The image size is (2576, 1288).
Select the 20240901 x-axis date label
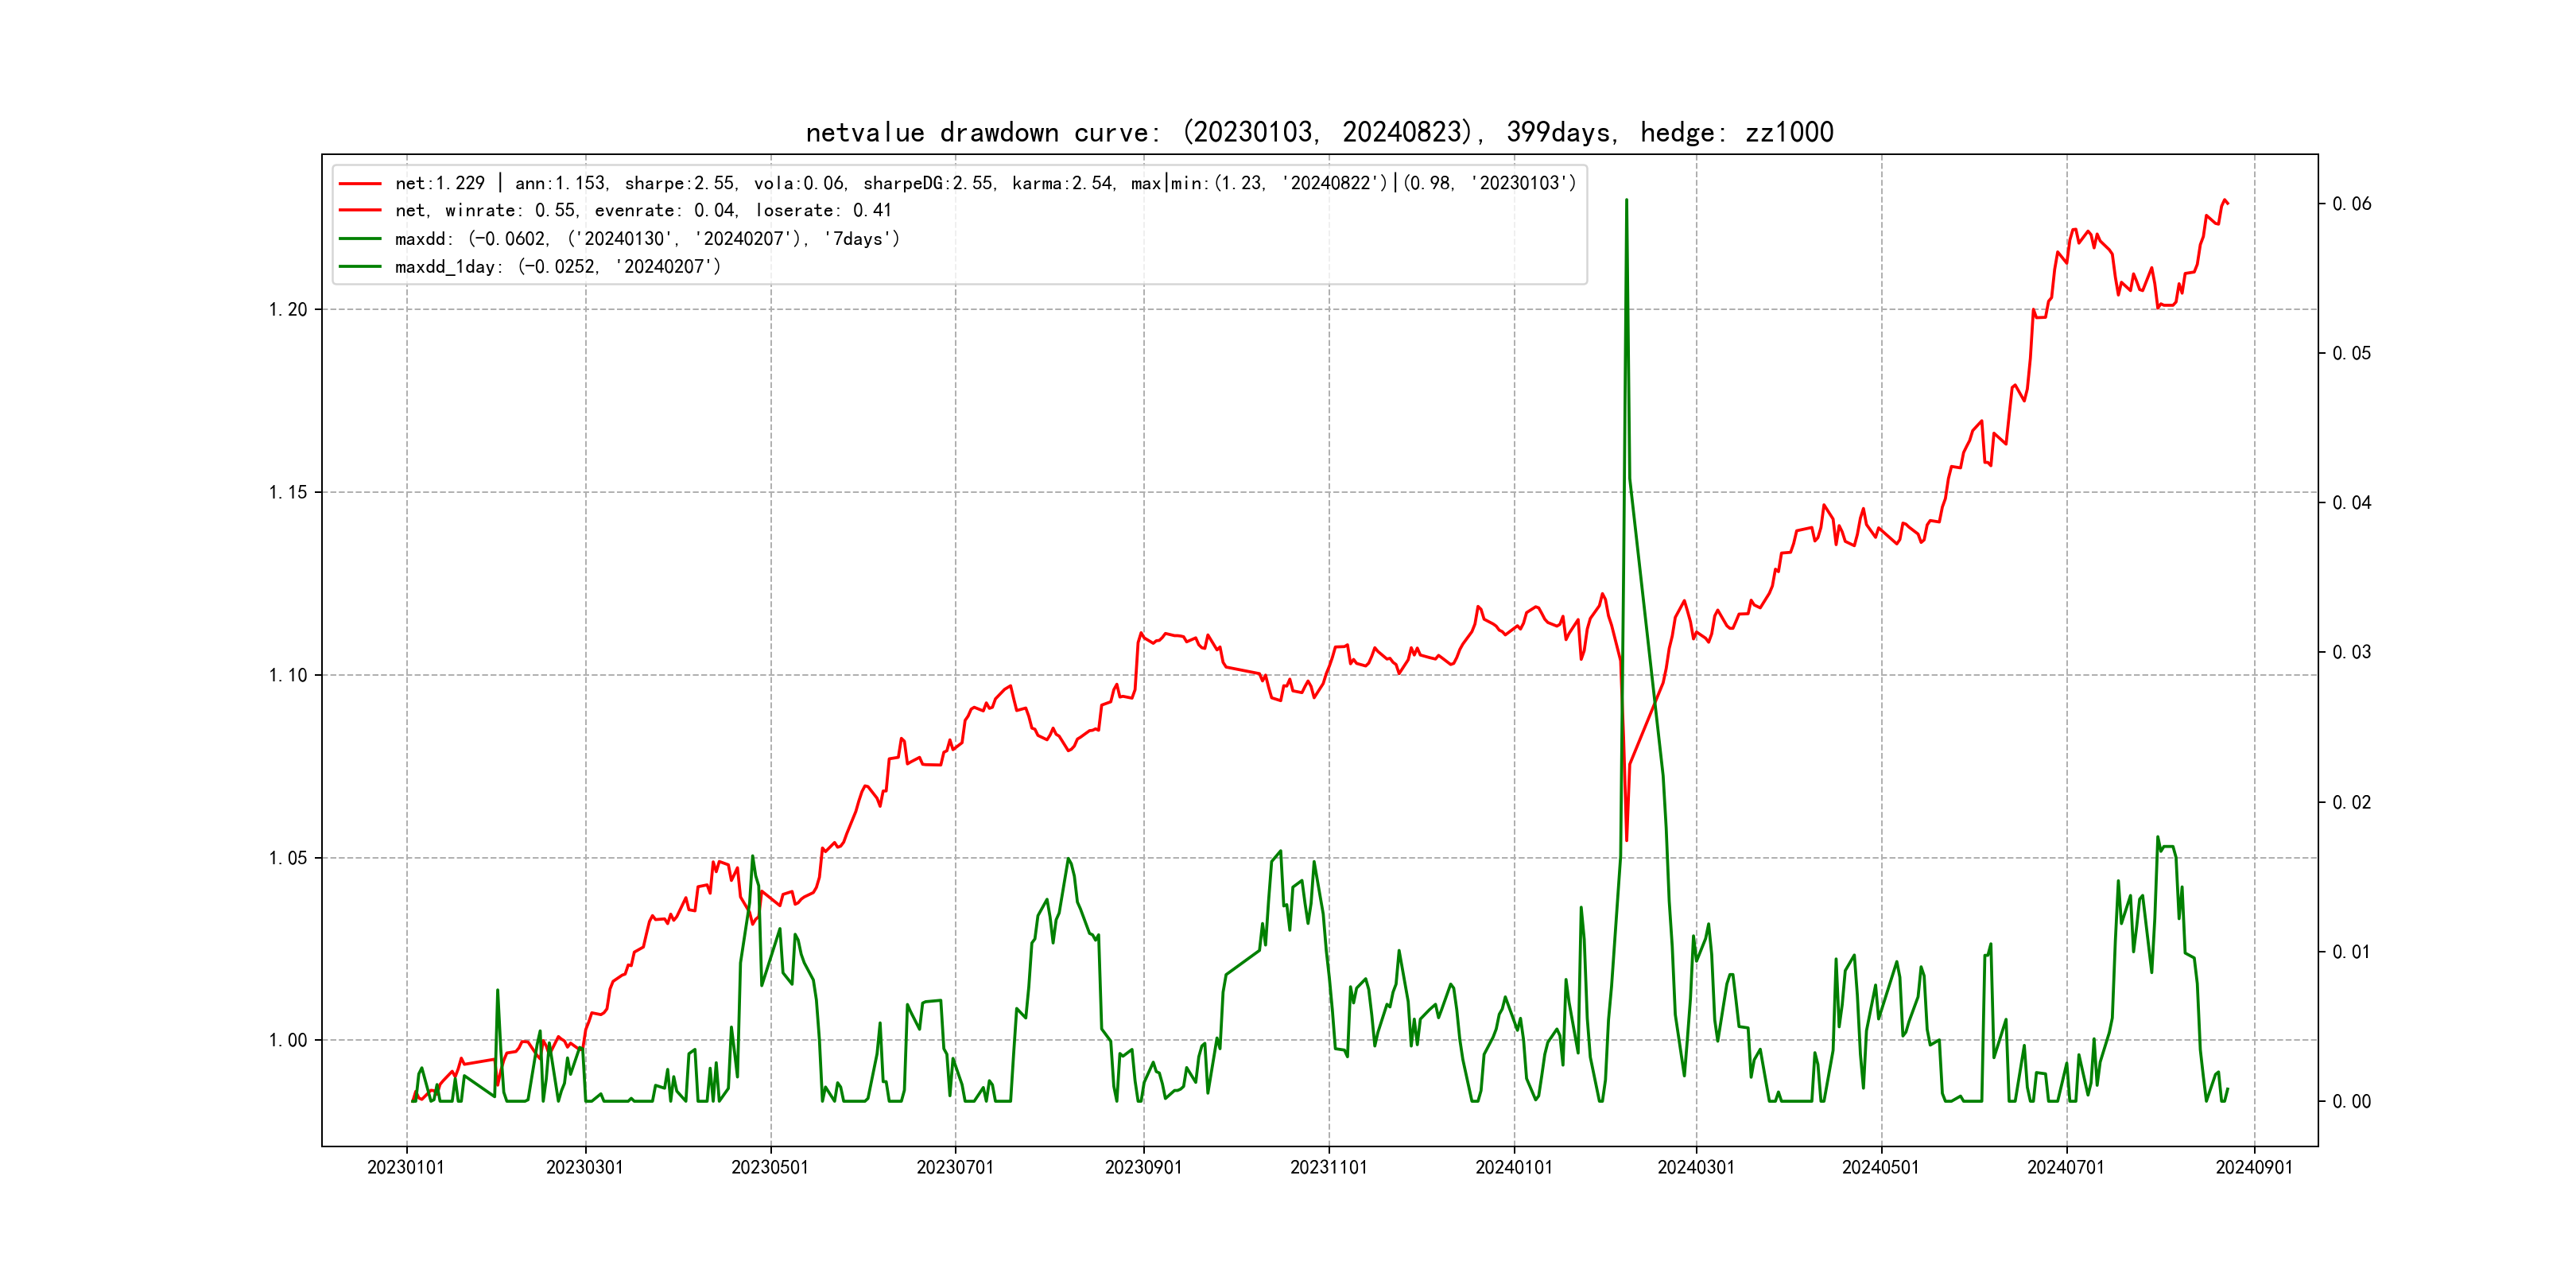pyautogui.click(x=2253, y=1168)
